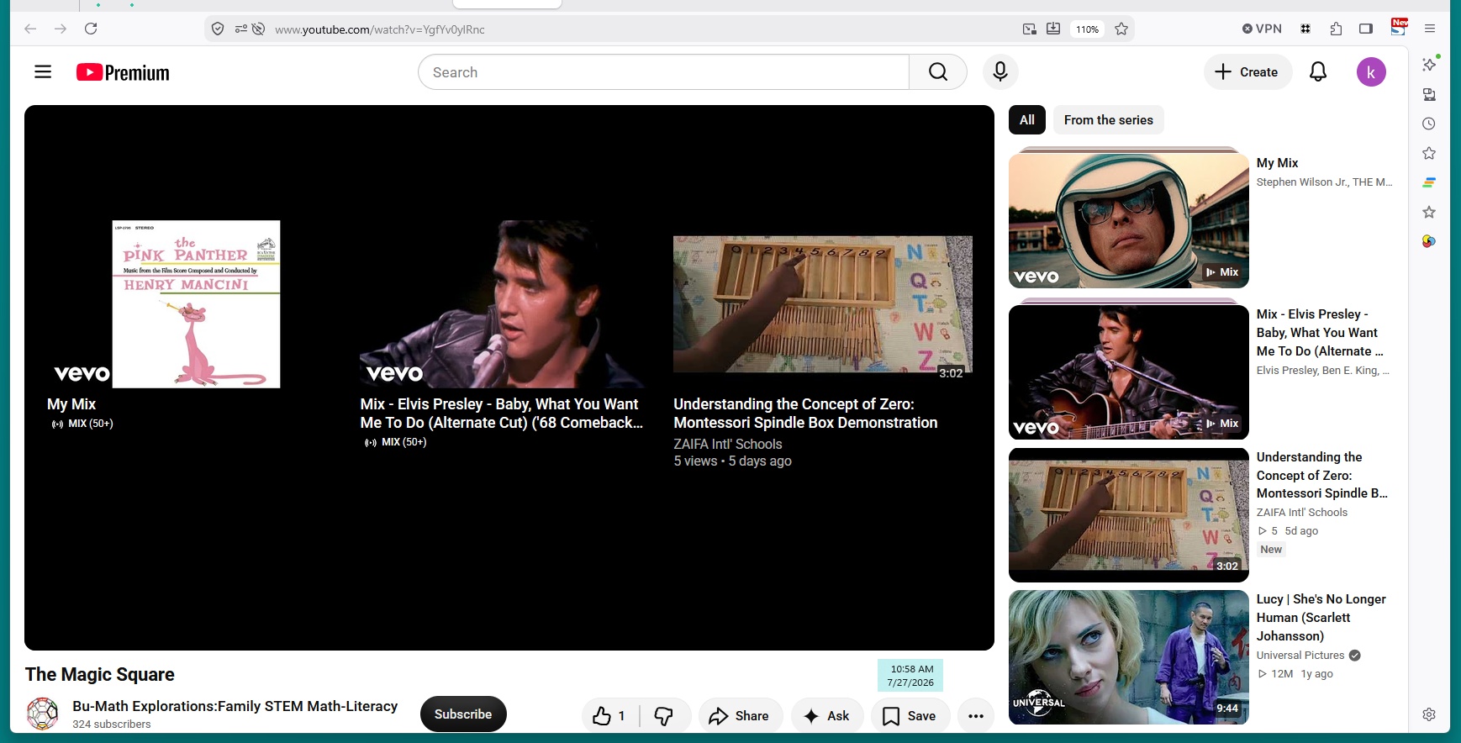
Task: Bookmark this page with star
Action: point(1121,29)
